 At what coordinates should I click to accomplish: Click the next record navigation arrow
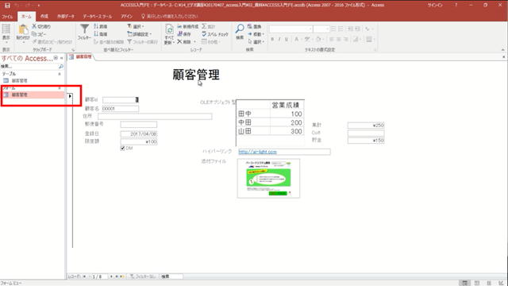(111, 276)
